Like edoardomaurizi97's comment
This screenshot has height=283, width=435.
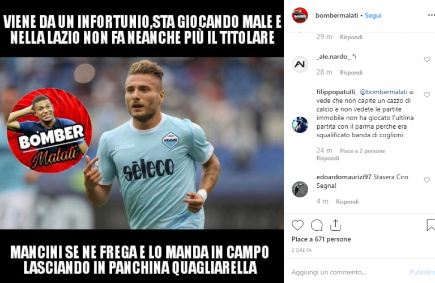click(x=427, y=180)
